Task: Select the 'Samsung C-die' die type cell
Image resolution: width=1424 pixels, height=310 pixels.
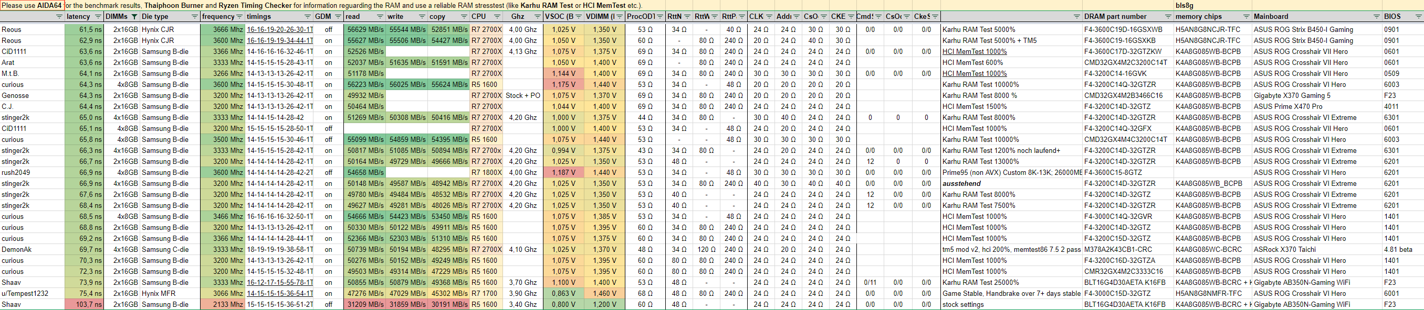Action: 170,249
